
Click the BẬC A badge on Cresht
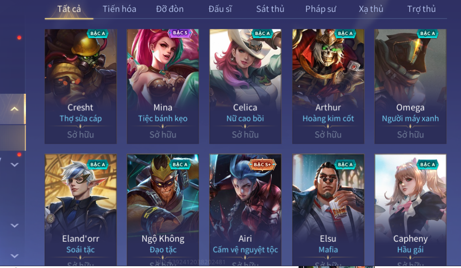98,33
